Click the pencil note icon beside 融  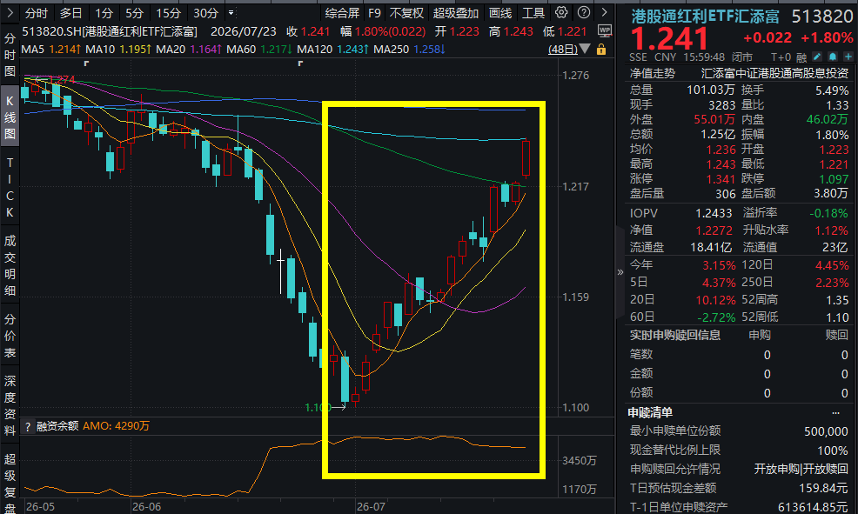pos(817,57)
